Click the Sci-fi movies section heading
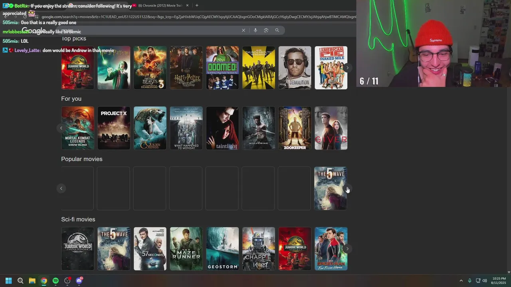This screenshot has width=511, height=287. point(78,219)
